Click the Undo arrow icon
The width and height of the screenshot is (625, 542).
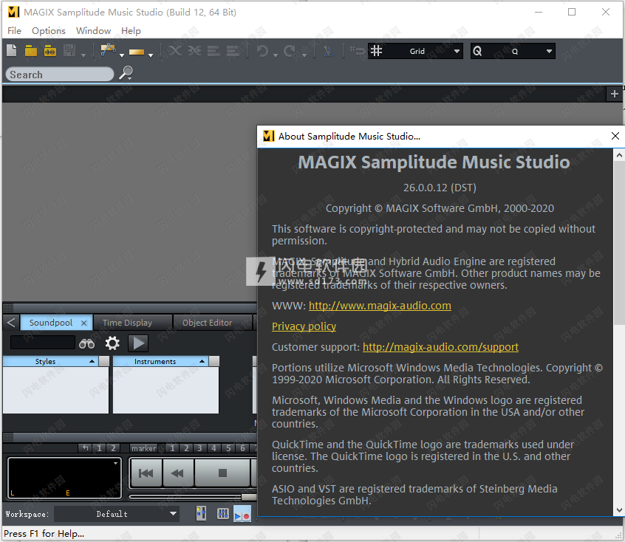coord(262,51)
